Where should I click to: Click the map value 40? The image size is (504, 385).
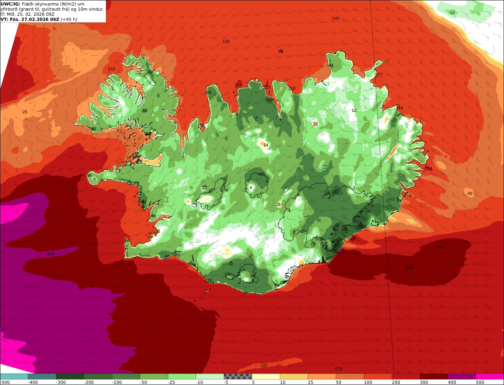point(470,194)
